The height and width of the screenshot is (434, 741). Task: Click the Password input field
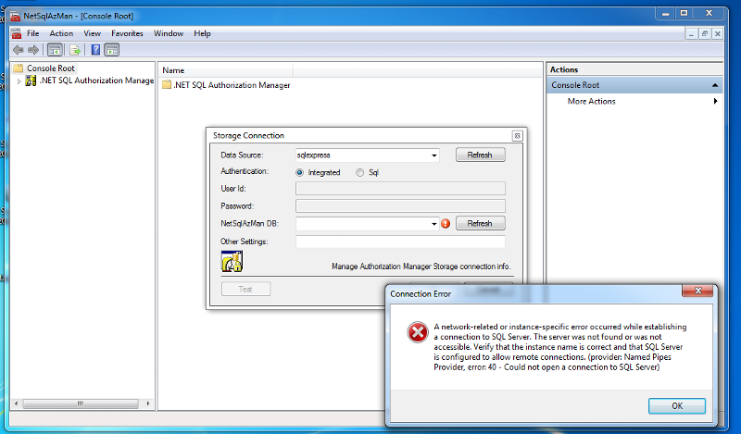tap(400, 206)
